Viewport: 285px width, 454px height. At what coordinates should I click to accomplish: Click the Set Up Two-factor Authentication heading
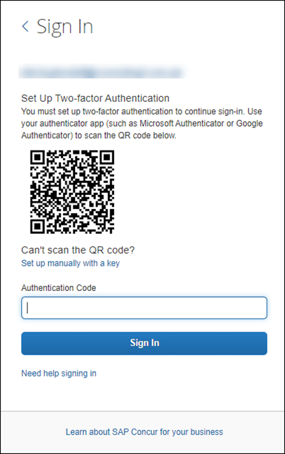click(95, 98)
